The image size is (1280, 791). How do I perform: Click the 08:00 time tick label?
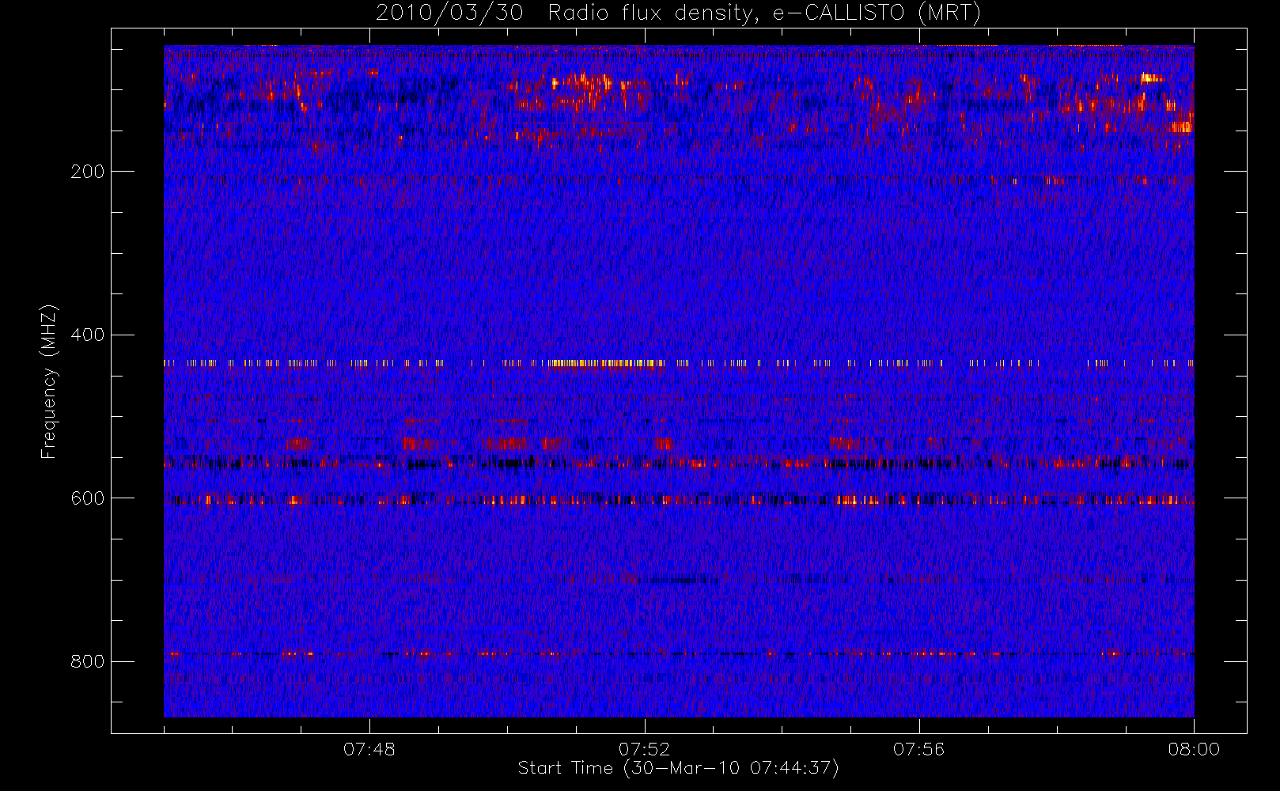[1194, 749]
